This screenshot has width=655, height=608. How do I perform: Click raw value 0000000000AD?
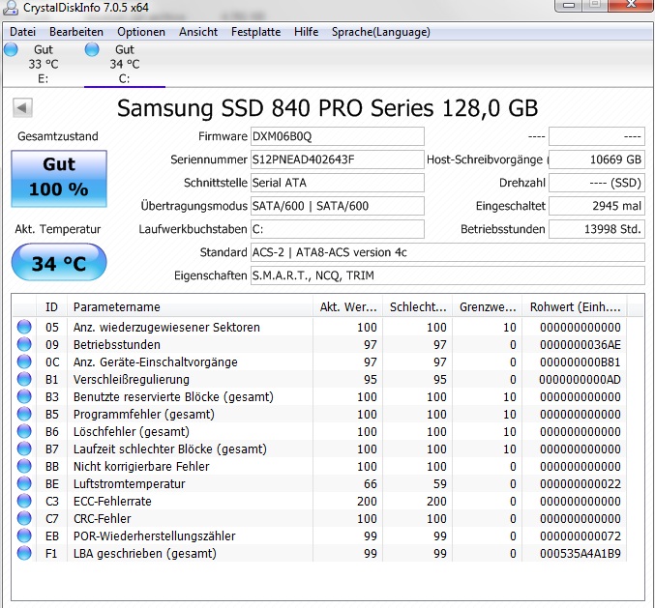580,379
